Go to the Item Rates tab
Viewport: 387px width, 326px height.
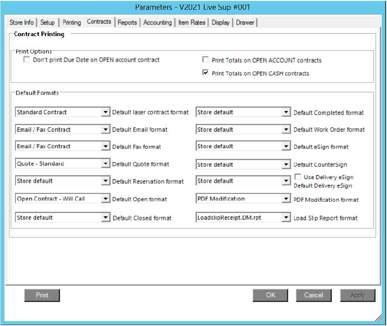pyautogui.click(x=192, y=23)
